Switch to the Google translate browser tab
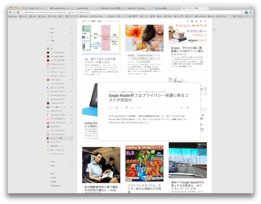Image resolution: width=261 pixels, height=204 pixels. click(x=167, y=8)
